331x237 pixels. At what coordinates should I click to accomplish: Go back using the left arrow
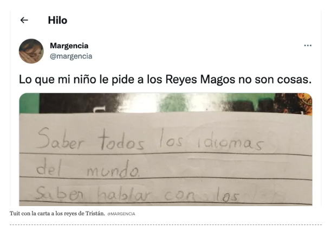click(x=24, y=20)
